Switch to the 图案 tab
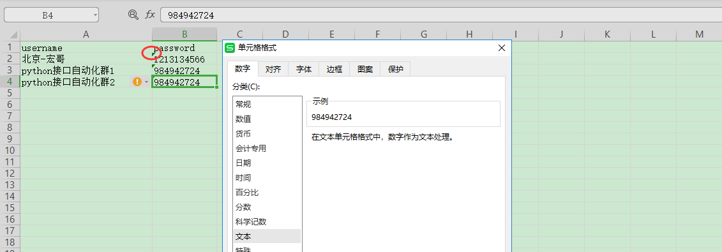Viewport: 722px width, 252px height. tap(365, 70)
